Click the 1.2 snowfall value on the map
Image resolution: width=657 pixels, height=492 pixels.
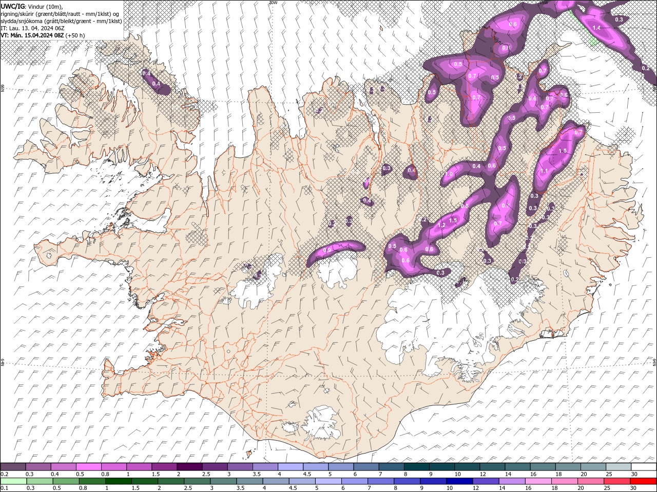(441, 225)
